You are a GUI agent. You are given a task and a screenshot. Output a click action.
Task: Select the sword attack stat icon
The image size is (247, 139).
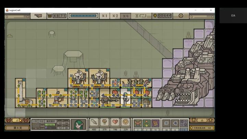point(94,122)
